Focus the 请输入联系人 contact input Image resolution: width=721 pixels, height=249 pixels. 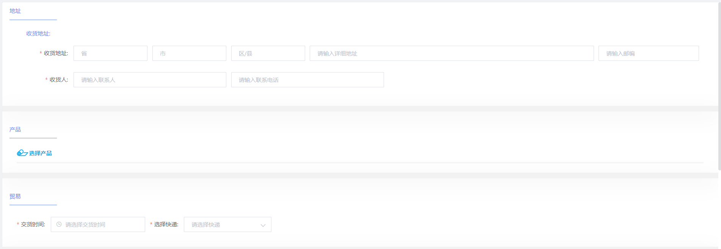pyautogui.click(x=150, y=80)
